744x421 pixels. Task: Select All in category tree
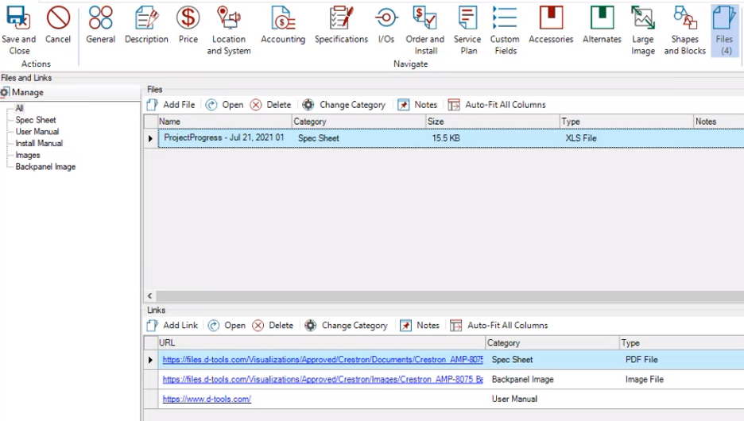19,108
